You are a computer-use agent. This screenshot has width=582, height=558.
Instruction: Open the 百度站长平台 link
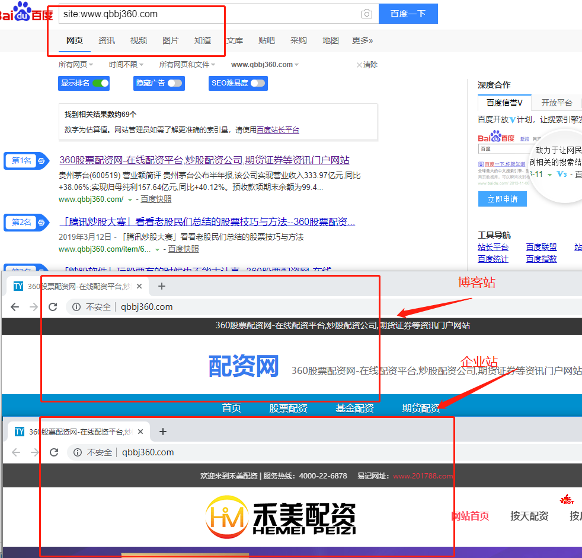(277, 130)
